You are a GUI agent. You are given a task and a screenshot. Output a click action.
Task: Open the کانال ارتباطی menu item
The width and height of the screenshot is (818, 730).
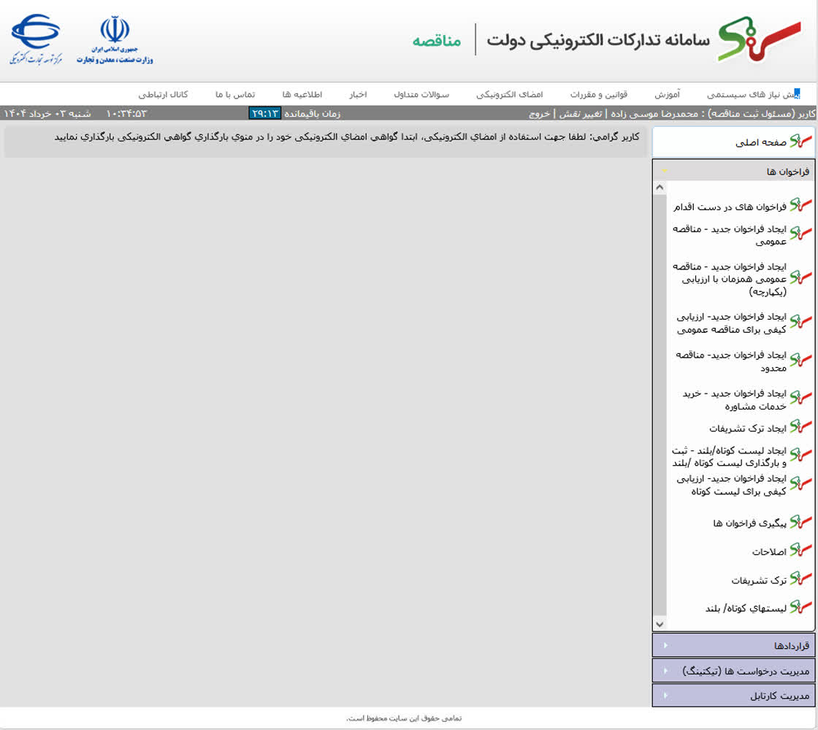[x=163, y=94]
